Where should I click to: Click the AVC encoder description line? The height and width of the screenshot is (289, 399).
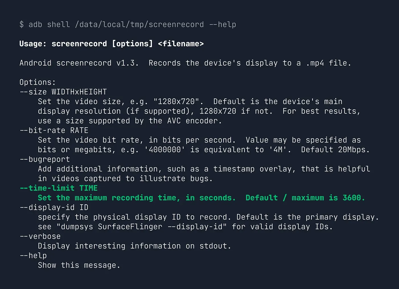tap(130, 121)
